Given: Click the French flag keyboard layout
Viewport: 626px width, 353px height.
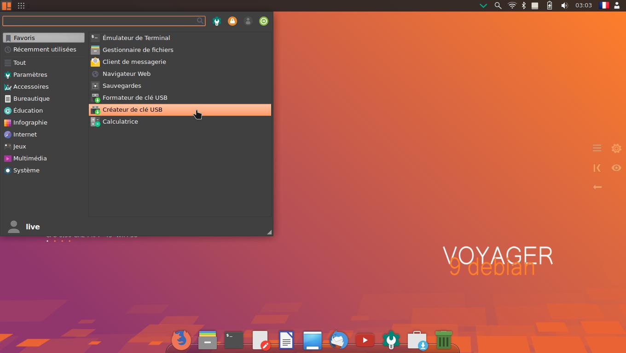Looking at the screenshot, I should coord(603,6).
